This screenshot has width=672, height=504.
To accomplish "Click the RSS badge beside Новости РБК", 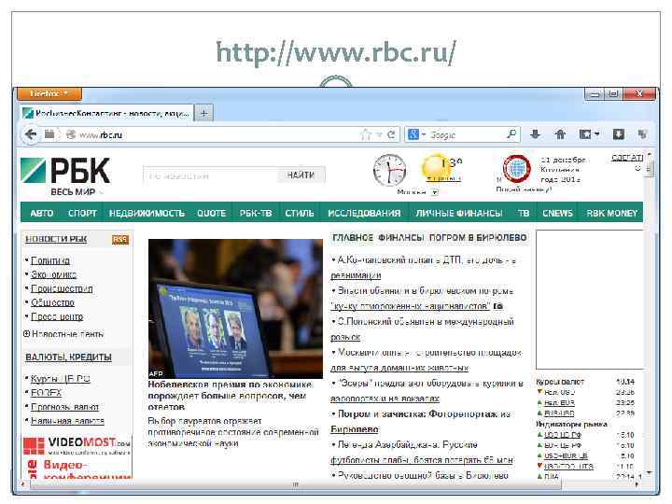I will (x=120, y=240).
